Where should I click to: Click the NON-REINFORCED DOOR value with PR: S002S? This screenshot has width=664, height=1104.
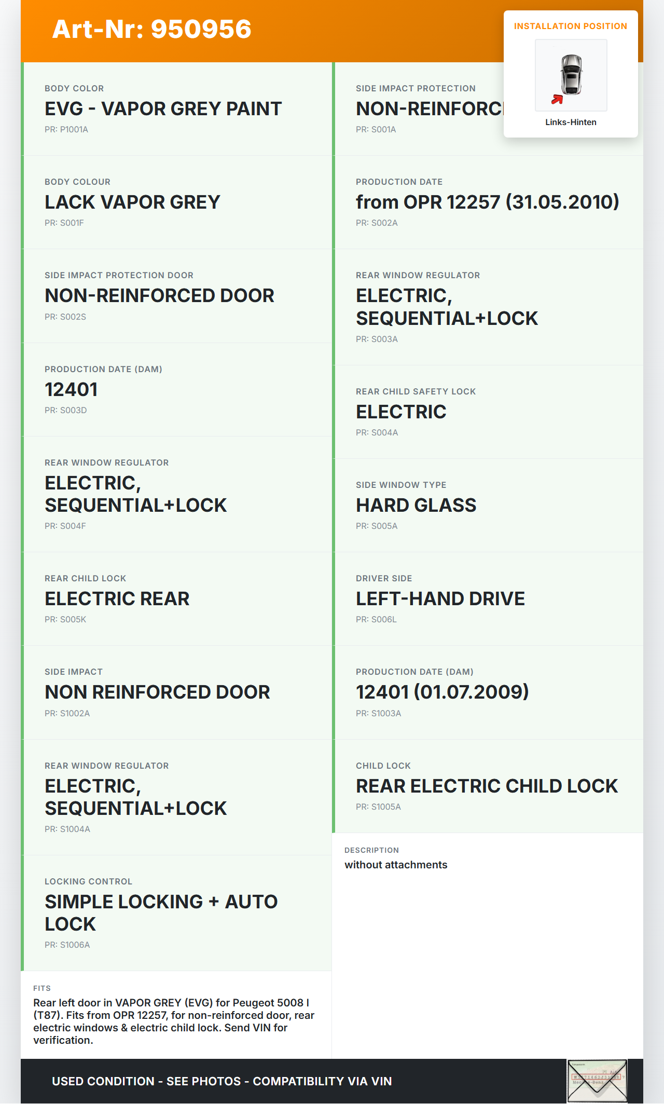159,296
